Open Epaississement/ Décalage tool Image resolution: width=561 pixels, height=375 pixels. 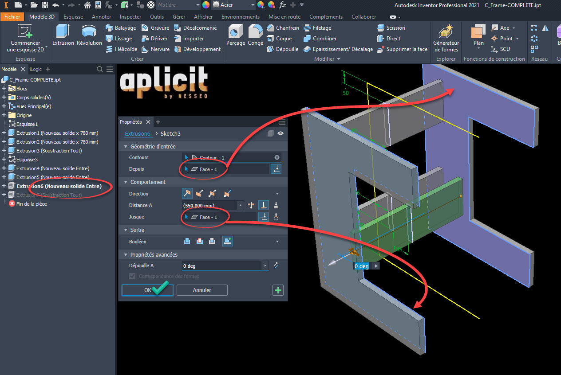(338, 49)
